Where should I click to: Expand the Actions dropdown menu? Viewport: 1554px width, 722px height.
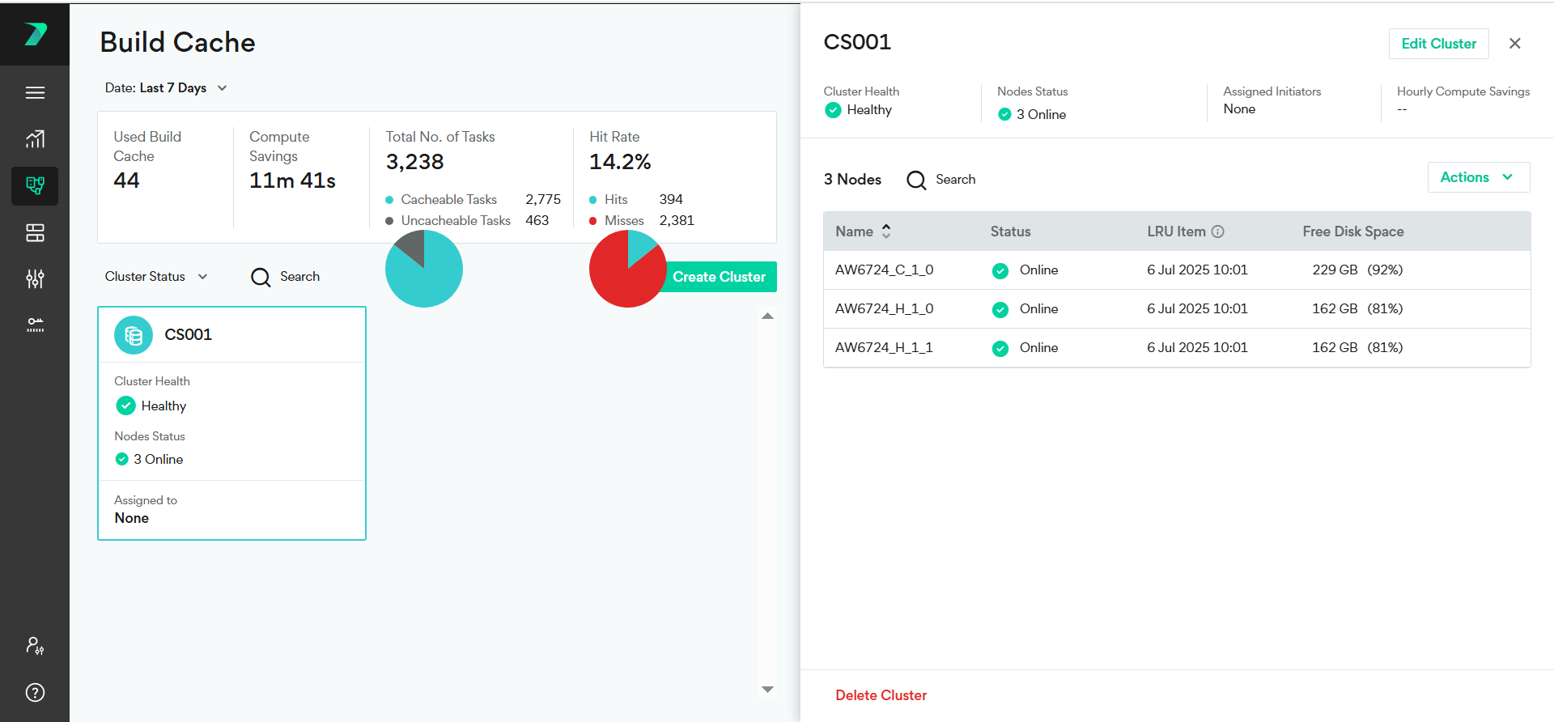(x=1478, y=177)
